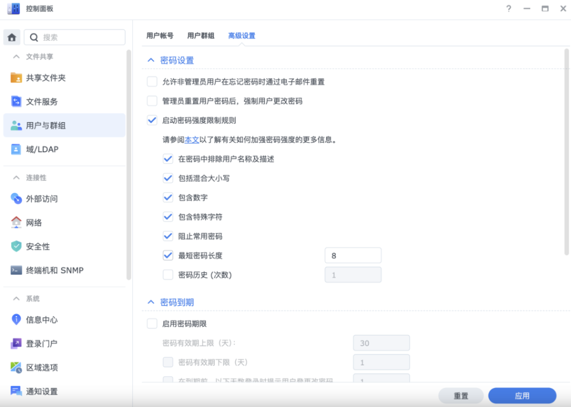Open 共享文件夹 via its folder icon
The height and width of the screenshot is (407, 571).
(16, 78)
